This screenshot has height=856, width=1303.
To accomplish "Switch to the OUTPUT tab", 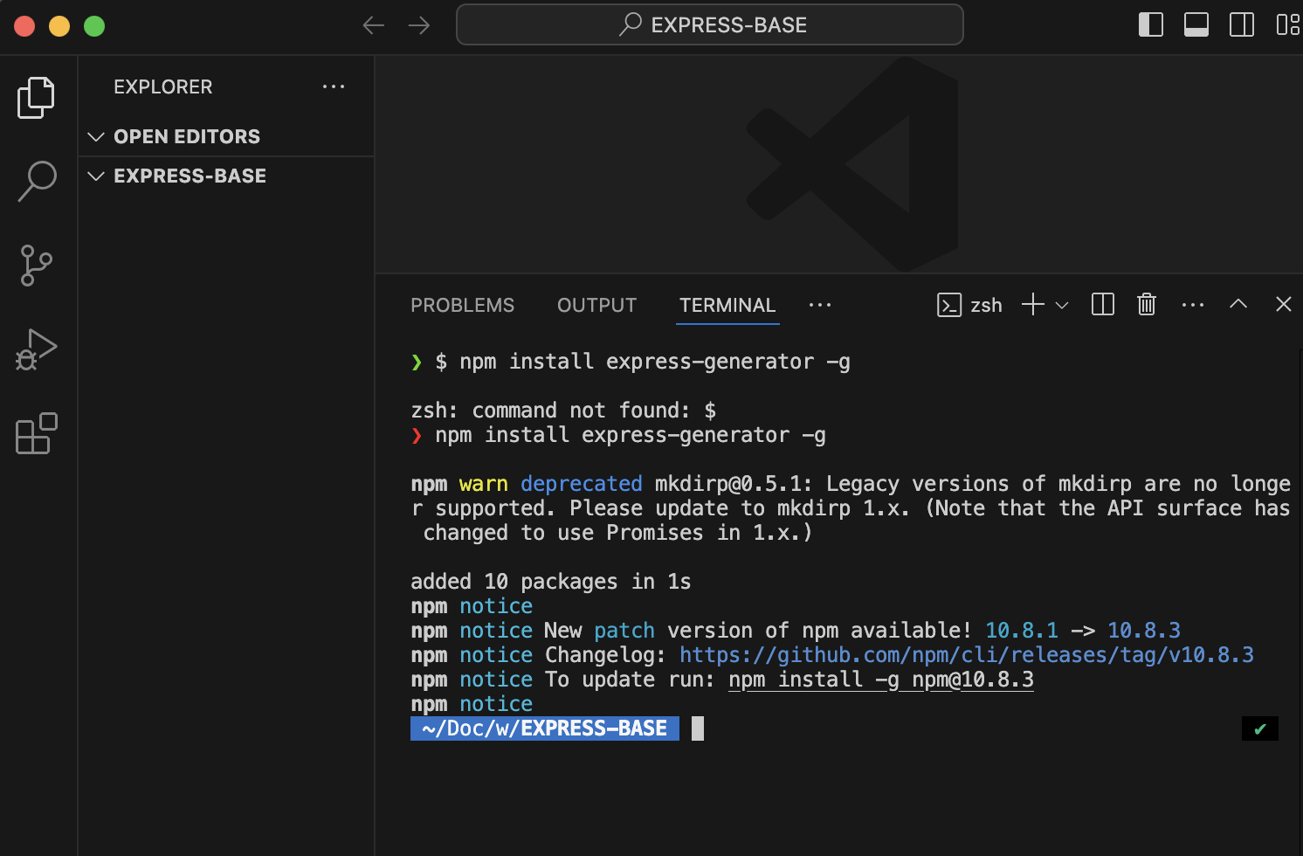I will click(596, 305).
